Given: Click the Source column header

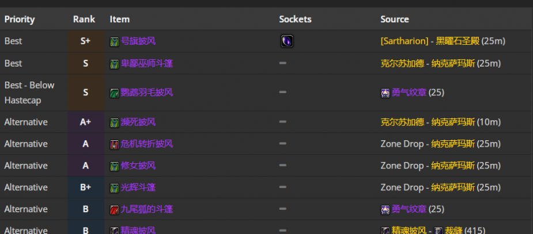Looking at the screenshot, I should (x=394, y=20).
